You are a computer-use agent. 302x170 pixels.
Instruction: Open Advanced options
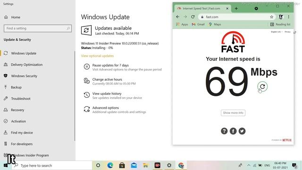pyautogui.click(x=106, y=108)
